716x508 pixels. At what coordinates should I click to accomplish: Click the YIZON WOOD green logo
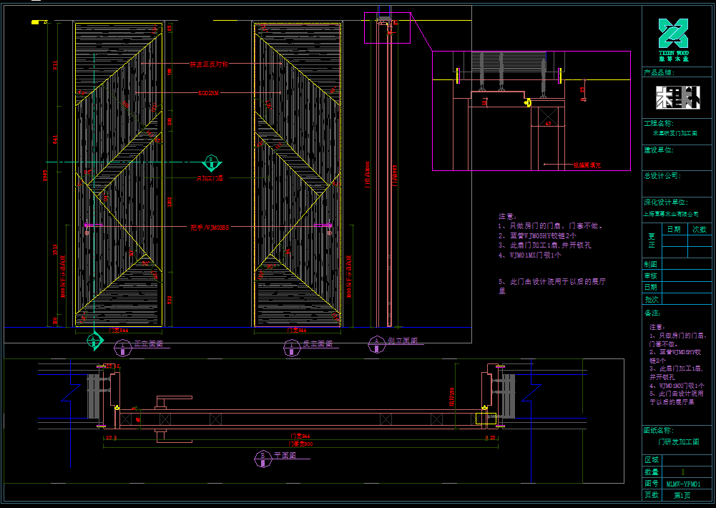pos(672,36)
